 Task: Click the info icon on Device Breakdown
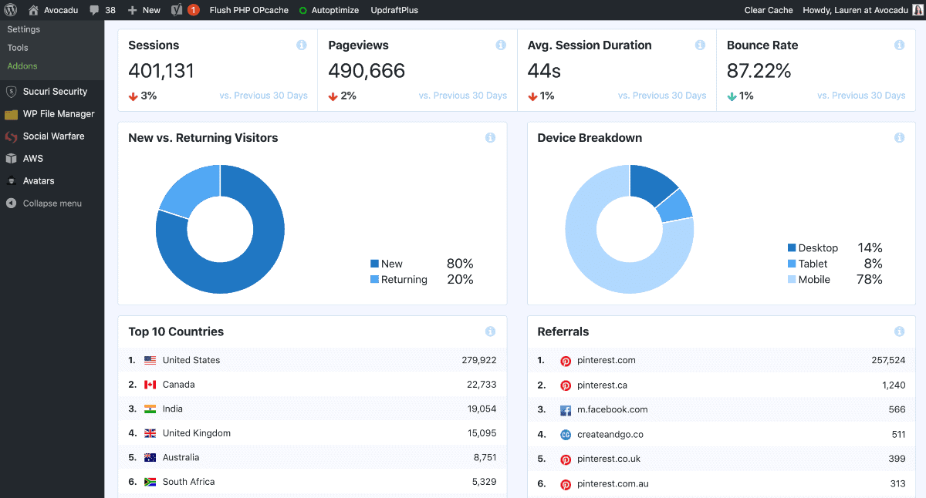tap(899, 137)
